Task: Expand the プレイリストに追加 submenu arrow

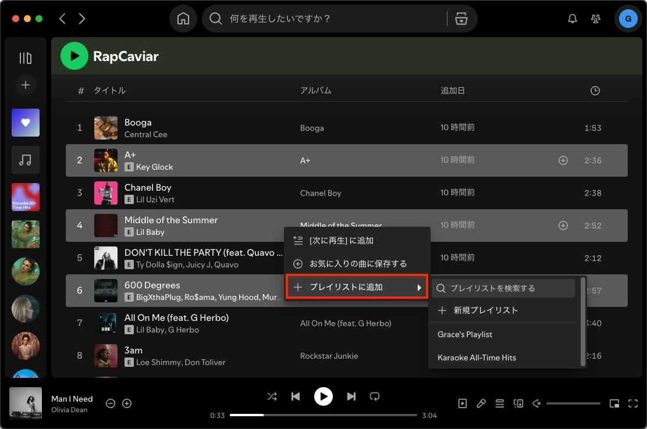Action: click(420, 287)
